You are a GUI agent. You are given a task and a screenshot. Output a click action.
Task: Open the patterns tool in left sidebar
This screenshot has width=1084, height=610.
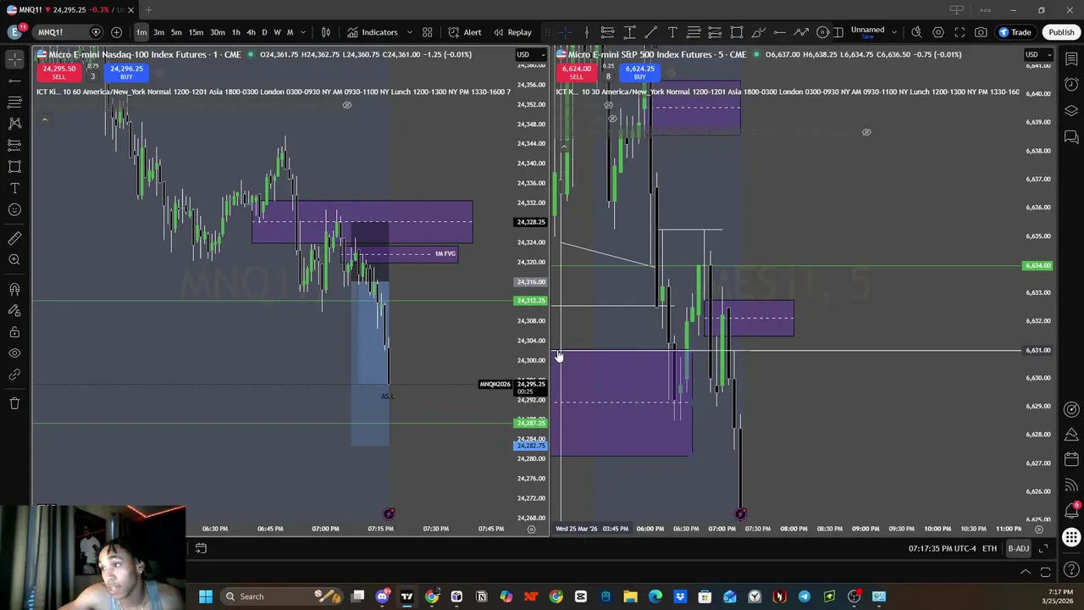pyautogui.click(x=14, y=123)
